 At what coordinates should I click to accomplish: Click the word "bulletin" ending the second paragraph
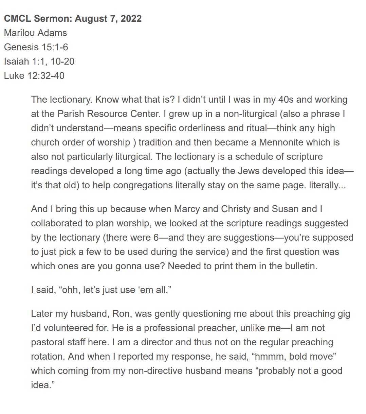click(298, 266)
